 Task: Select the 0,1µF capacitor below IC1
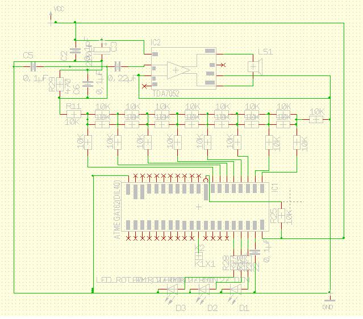pyautogui.click(x=256, y=252)
